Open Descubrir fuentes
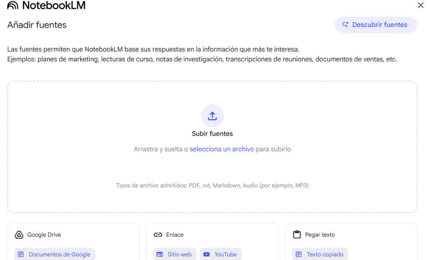The width and height of the screenshot is (429, 260). click(376, 25)
